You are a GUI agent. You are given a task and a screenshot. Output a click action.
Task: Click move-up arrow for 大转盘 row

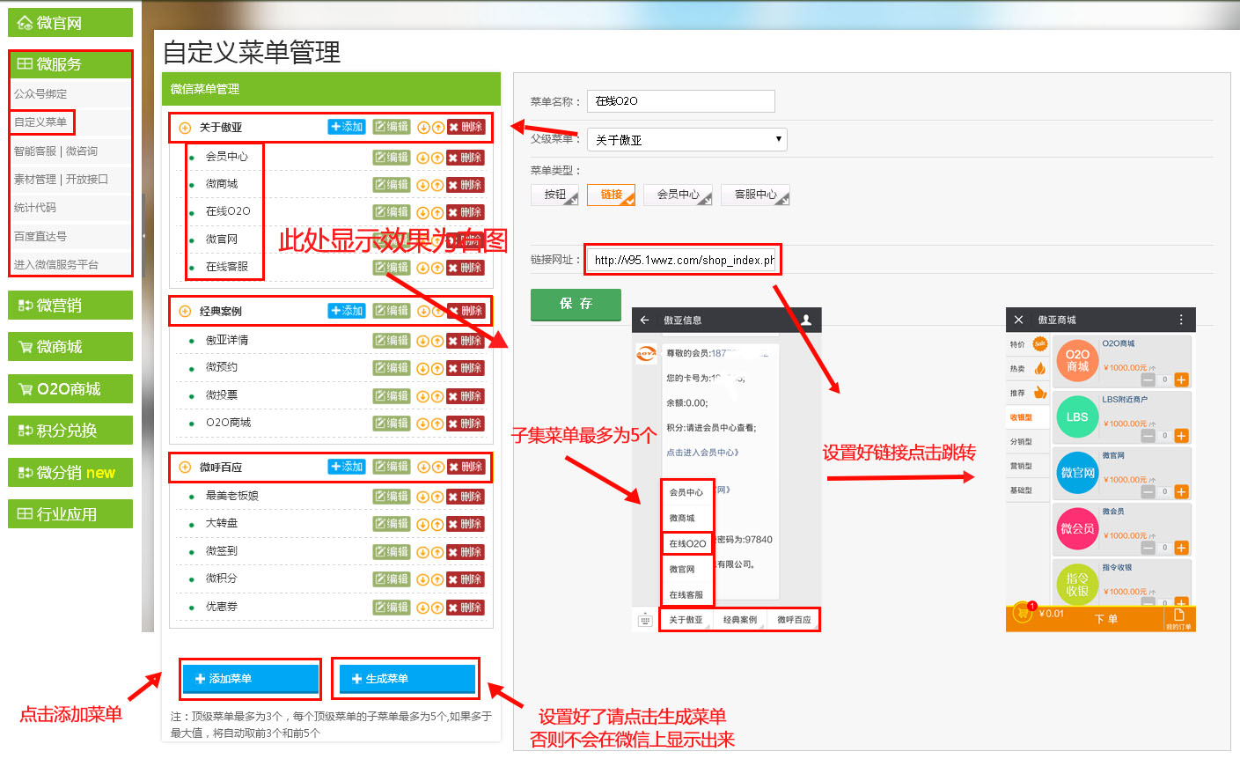(437, 525)
